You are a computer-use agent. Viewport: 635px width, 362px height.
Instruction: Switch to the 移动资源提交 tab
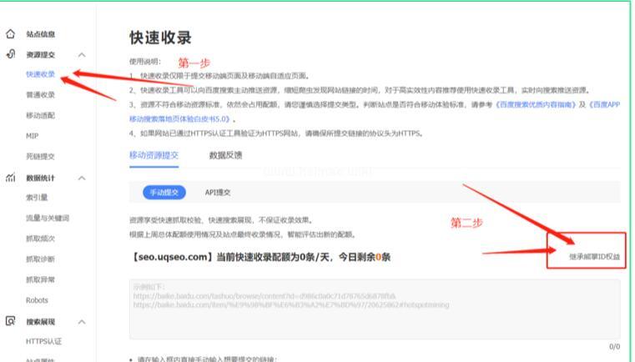click(x=154, y=154)
